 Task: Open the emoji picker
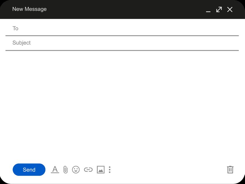point(76,170)
